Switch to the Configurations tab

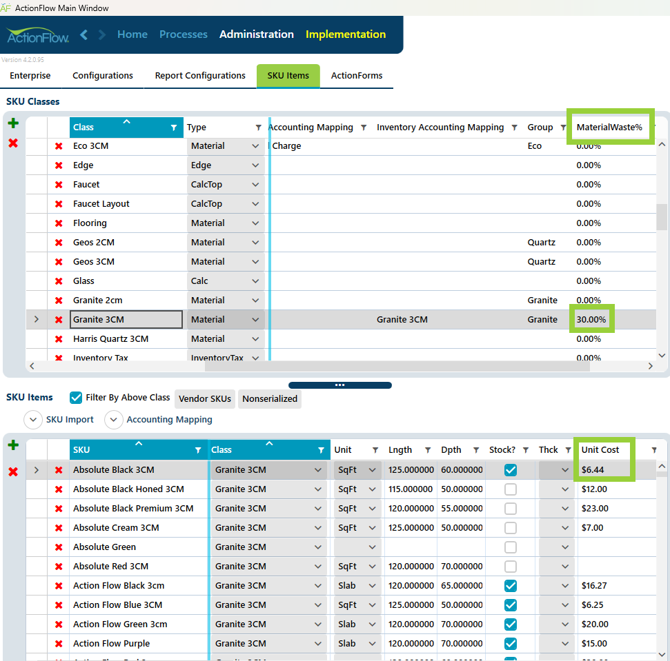[103, 76]
